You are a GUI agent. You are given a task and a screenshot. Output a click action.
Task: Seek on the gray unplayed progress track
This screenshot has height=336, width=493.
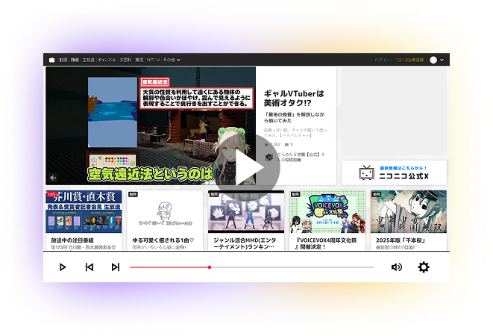click(x=292, y=267)
